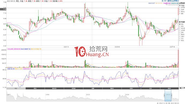Click the highlighted 2013 range window in overview
Image resolution: width=185 pixels, height=104 pixels.
coord(168,95)
